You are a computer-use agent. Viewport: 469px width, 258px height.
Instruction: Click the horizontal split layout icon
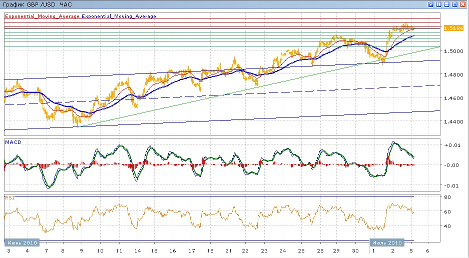447,4
